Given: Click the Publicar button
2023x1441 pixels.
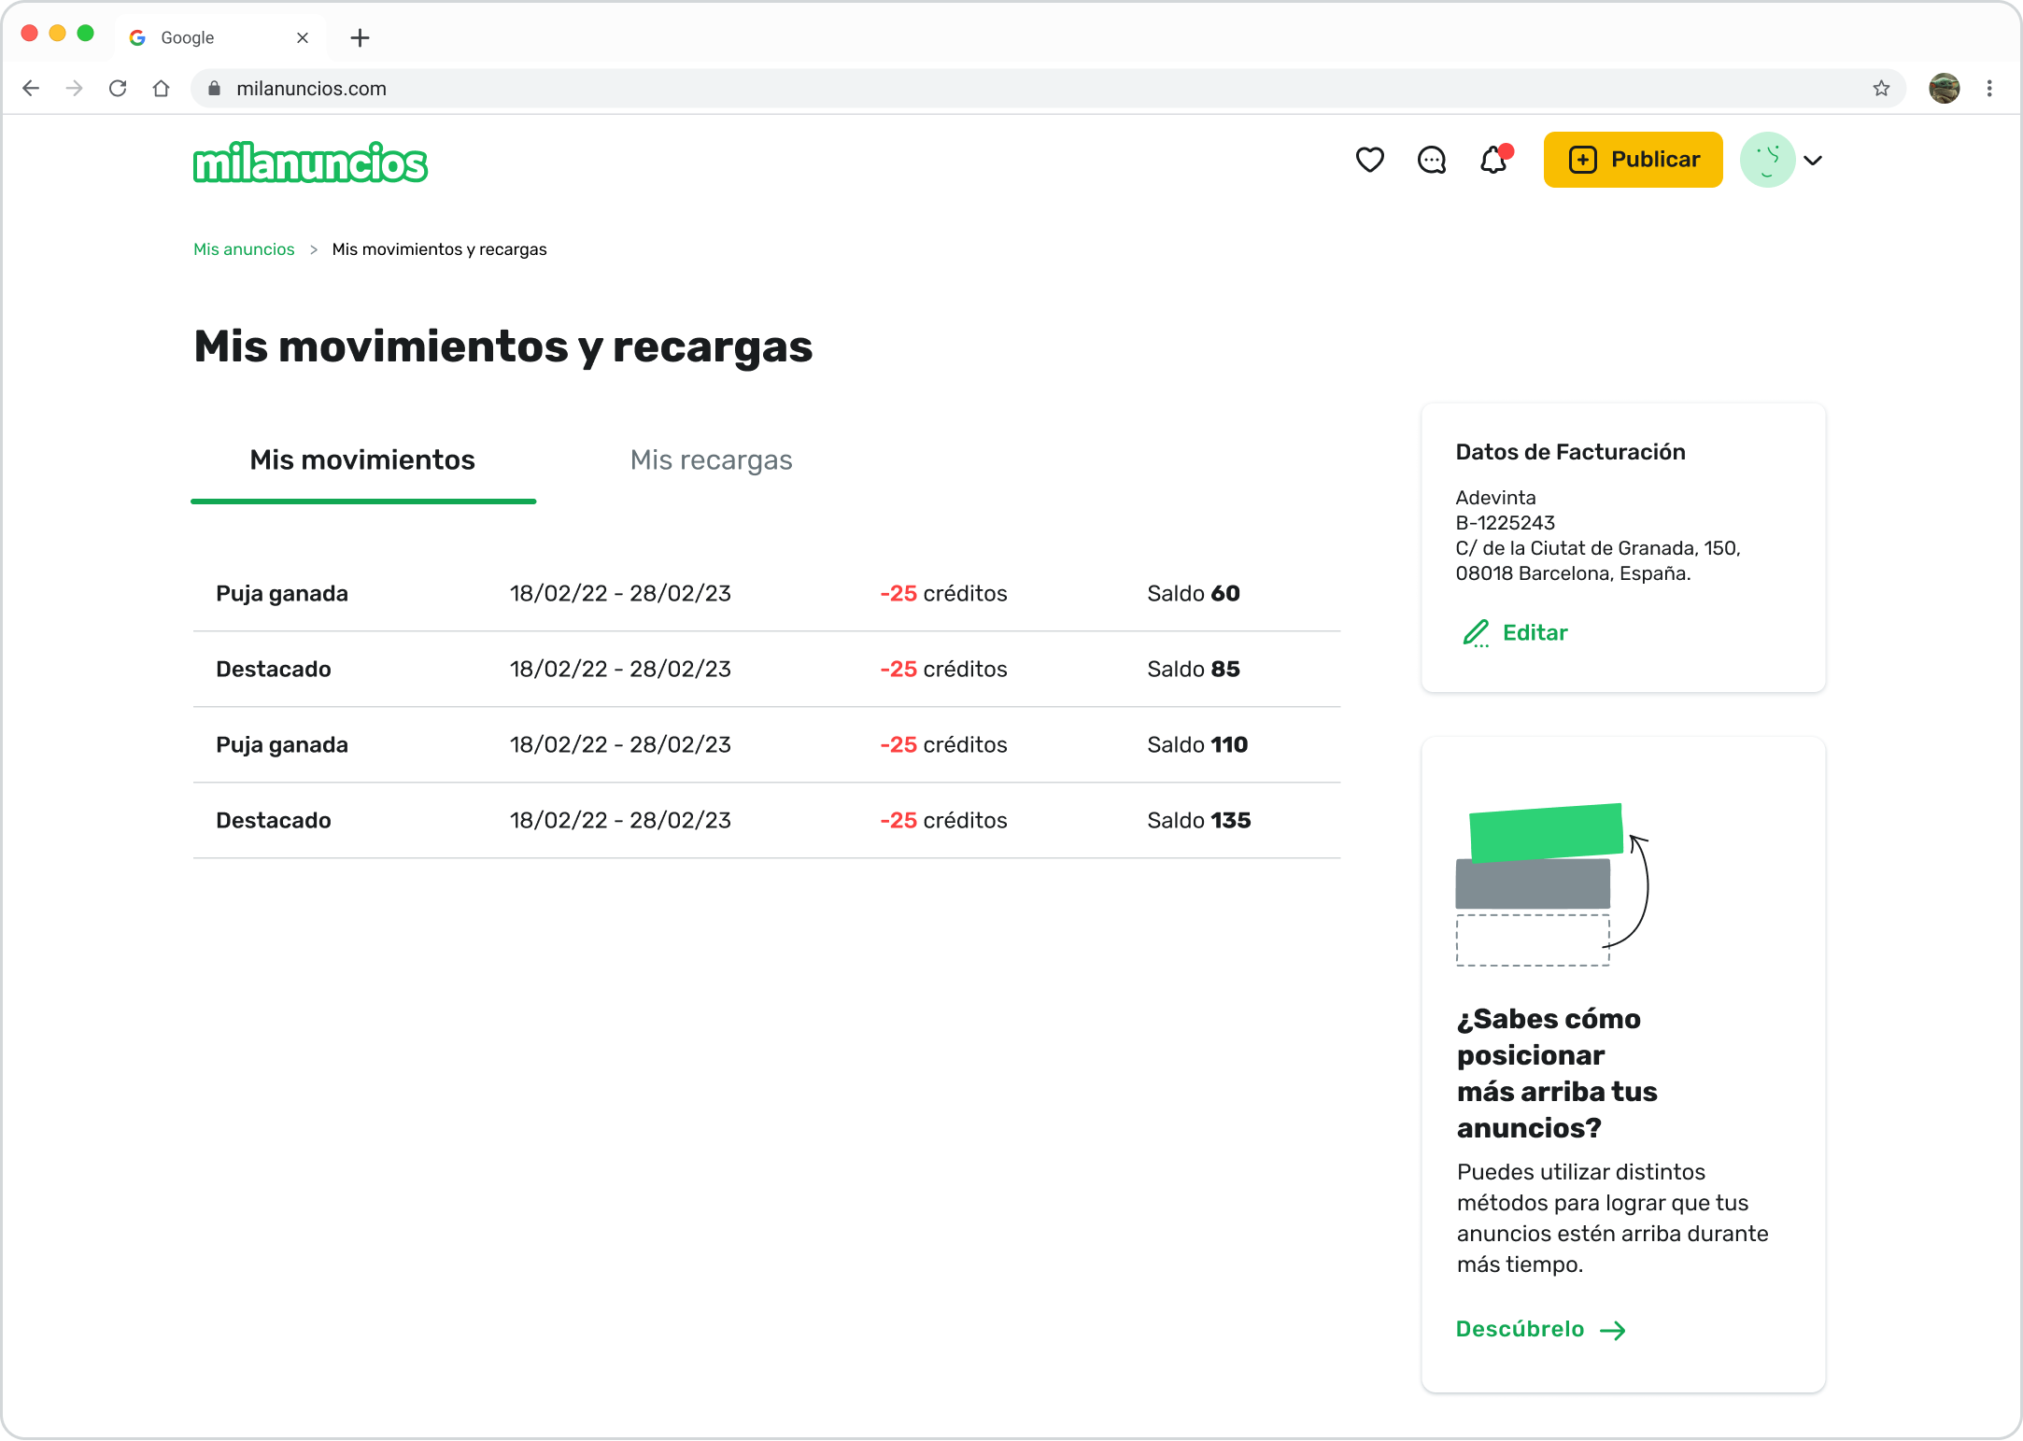Looking at the screenshot, I should pyautogui.click(x=1633, y=160).
